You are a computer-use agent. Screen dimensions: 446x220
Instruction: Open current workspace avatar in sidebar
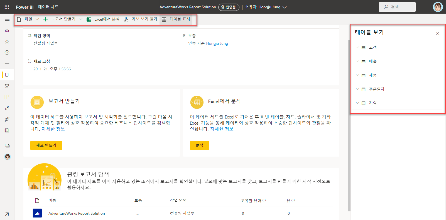coord(8,157)
